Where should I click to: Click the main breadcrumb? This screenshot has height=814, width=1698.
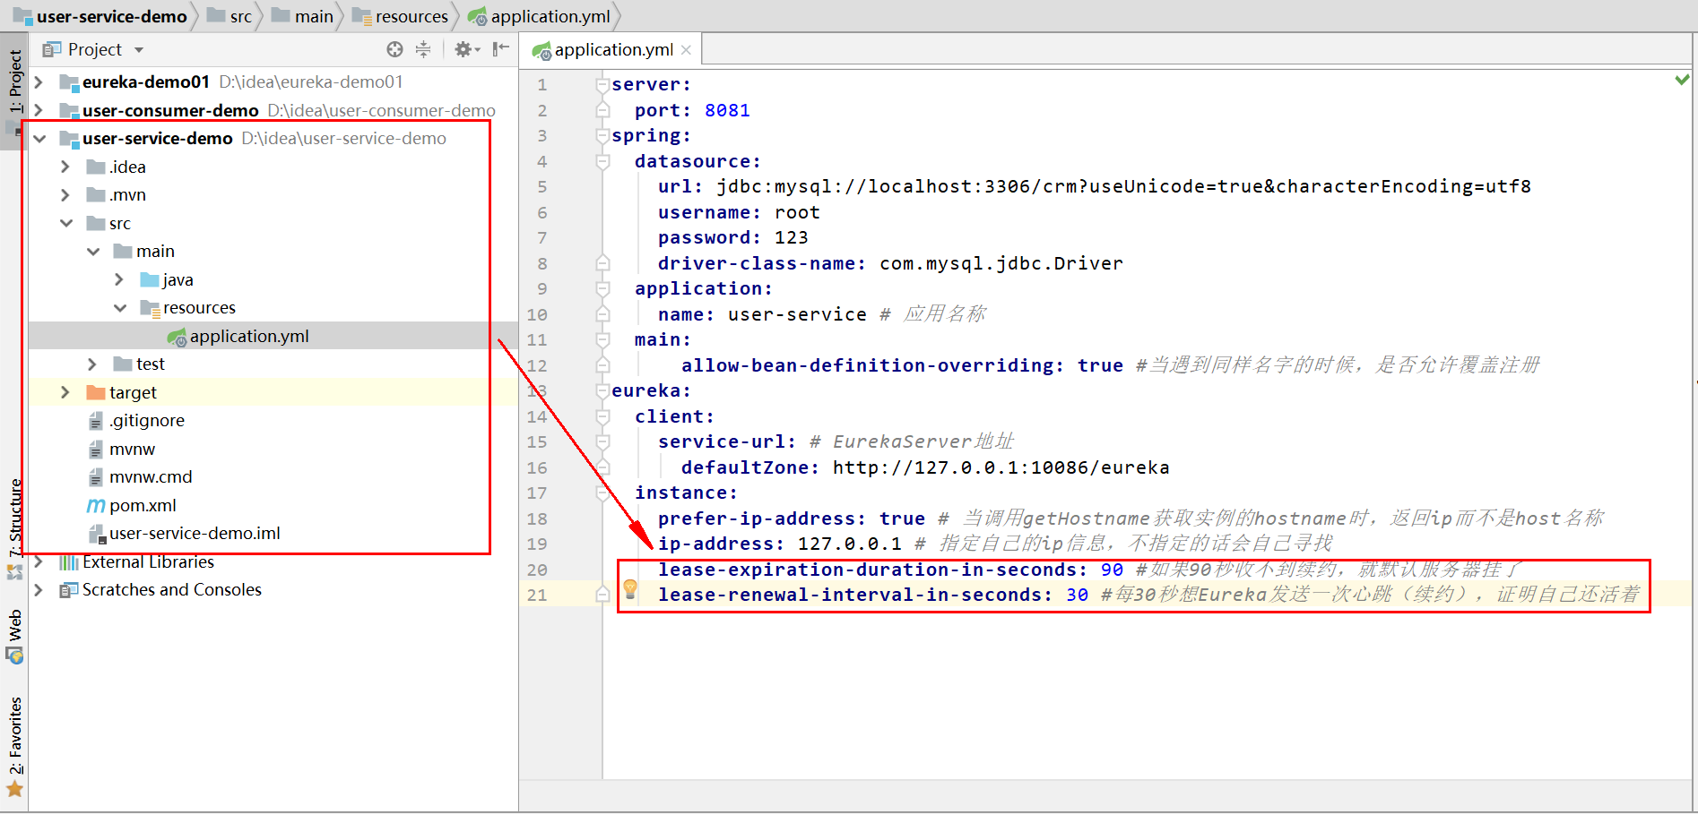click(303, 16)
